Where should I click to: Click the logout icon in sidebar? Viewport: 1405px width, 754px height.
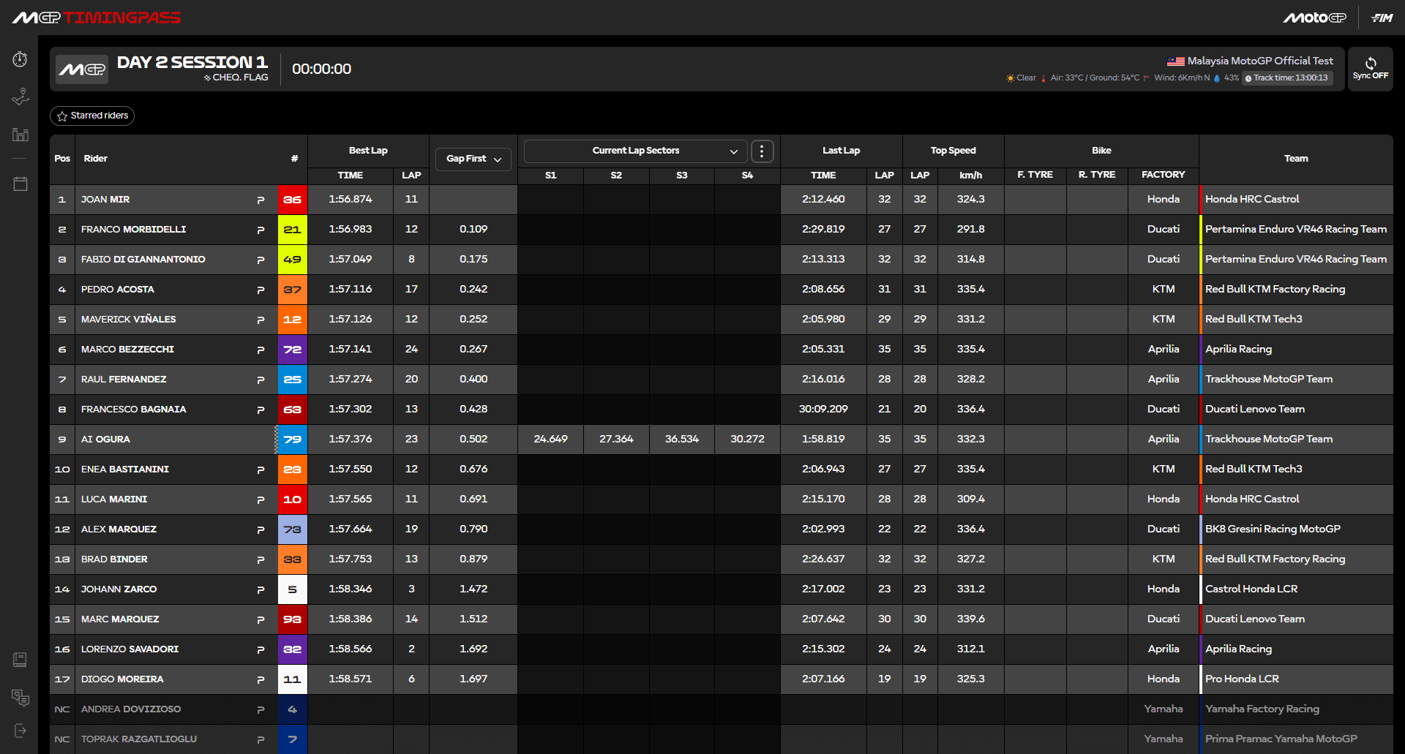[x=20, y=731]
